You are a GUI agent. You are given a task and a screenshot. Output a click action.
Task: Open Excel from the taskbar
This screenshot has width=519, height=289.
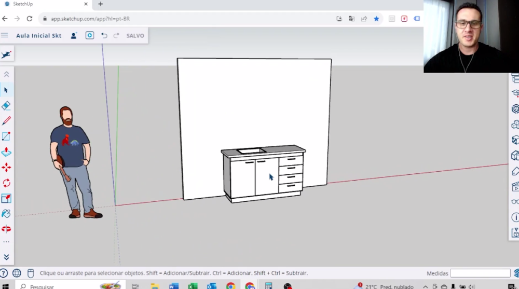coord(193,286)
